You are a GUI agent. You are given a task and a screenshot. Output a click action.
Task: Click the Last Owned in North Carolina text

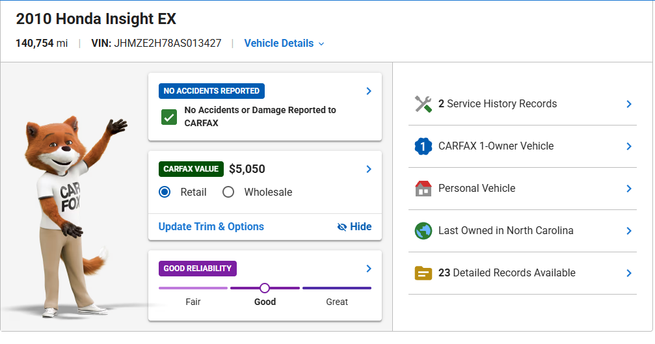pyautogui.click(x=505, y=231)
